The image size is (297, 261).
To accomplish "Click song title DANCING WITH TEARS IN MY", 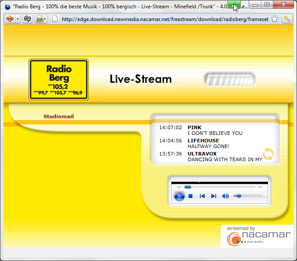I will (225, 159).
